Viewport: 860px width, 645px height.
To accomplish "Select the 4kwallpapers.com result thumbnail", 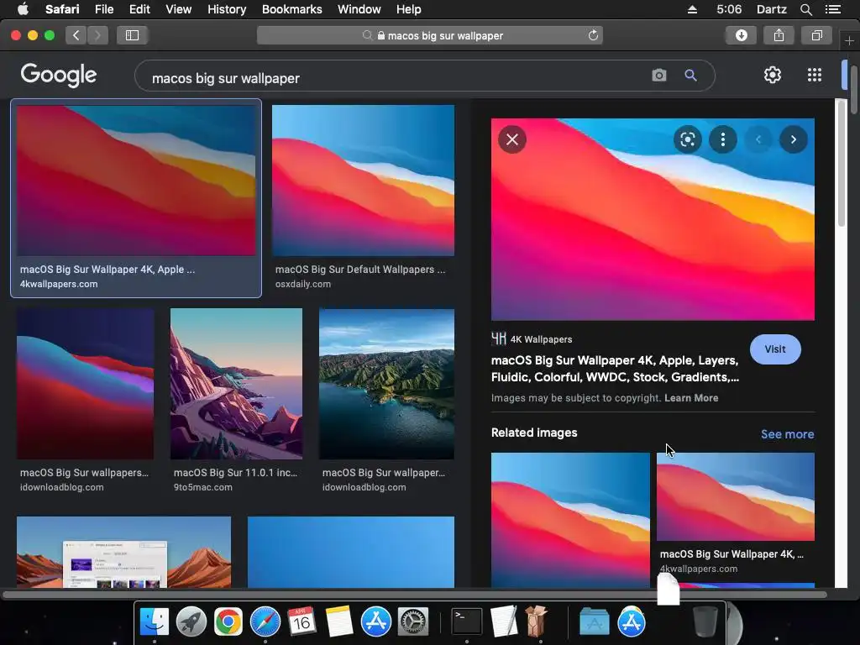I will pyautogui.click(x=136, y=181).
